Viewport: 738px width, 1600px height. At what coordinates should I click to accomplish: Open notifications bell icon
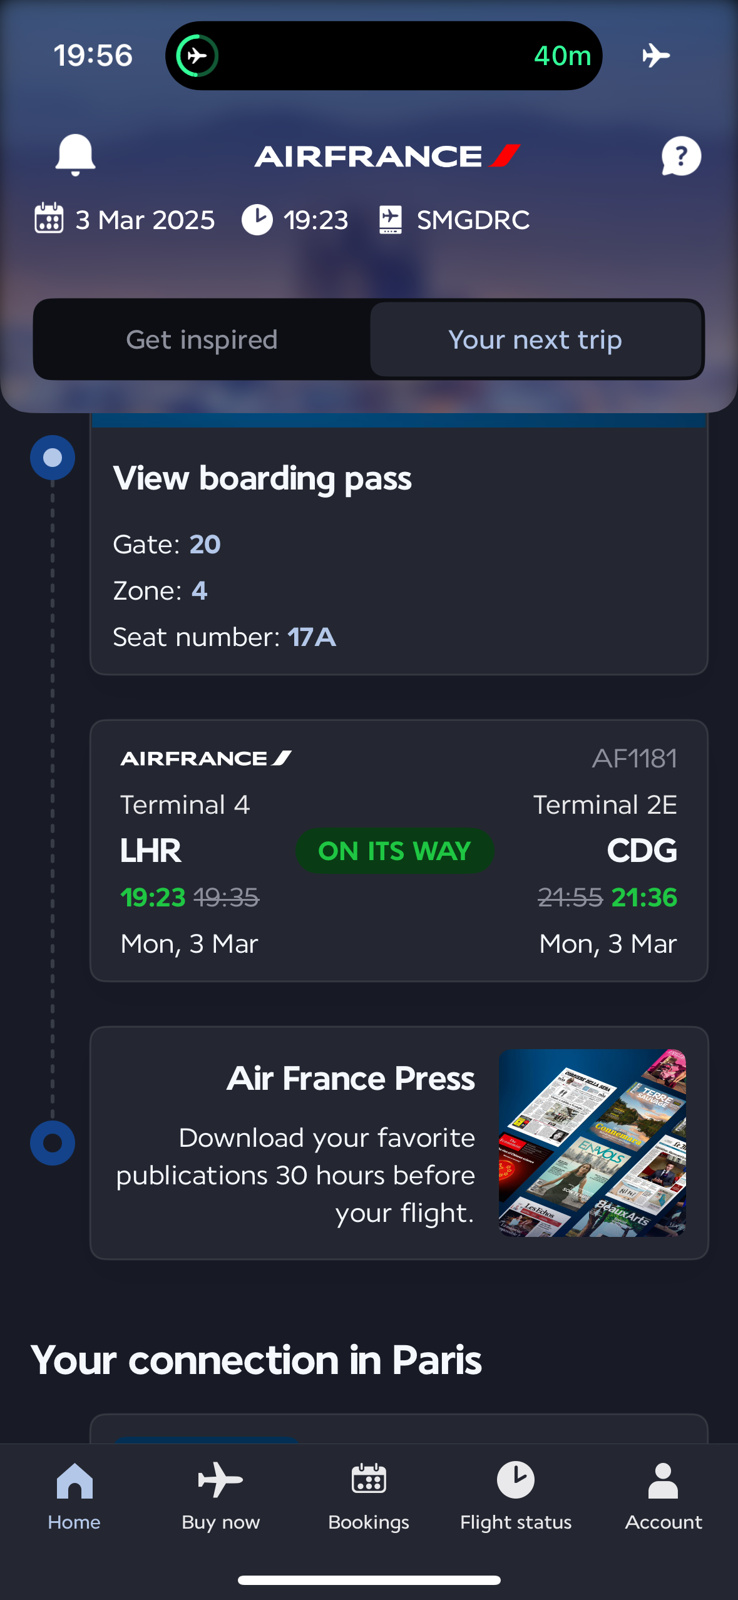coord(75,155)
